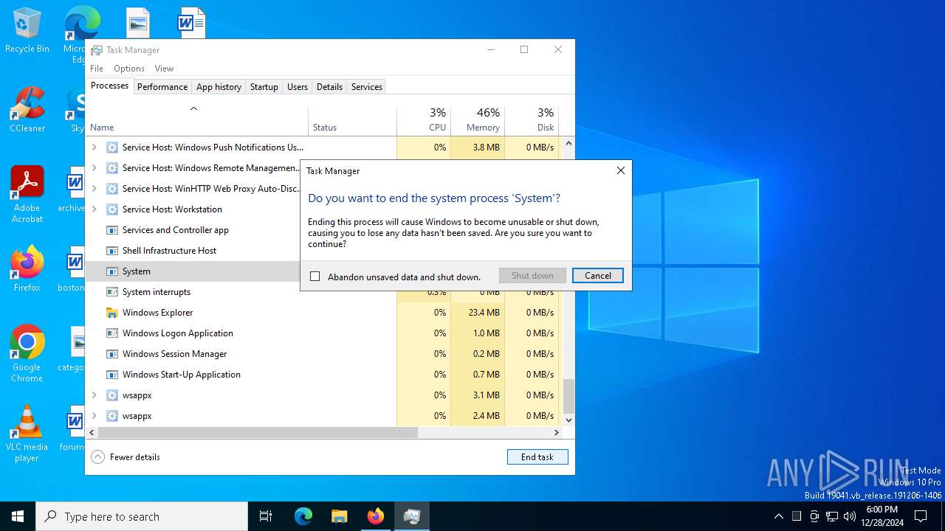Screen dimensions: 945x531
Task: Click gear icon of Service Host: Workstation
Action: coord(112,209)
